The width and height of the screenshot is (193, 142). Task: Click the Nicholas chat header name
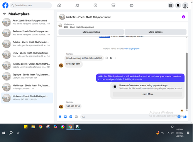click(88, 17)
